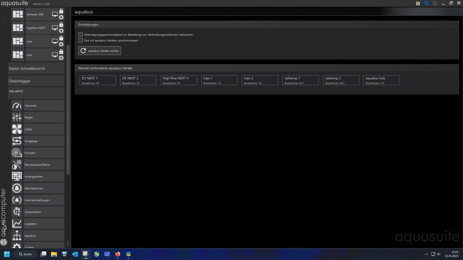Toggle the lock on farbwerk 360 page
This screenshot has height=260, width=463.
coord(61,11)
